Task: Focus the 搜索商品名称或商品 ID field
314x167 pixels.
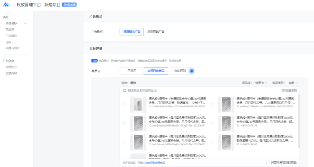Action: pos(200,90)
